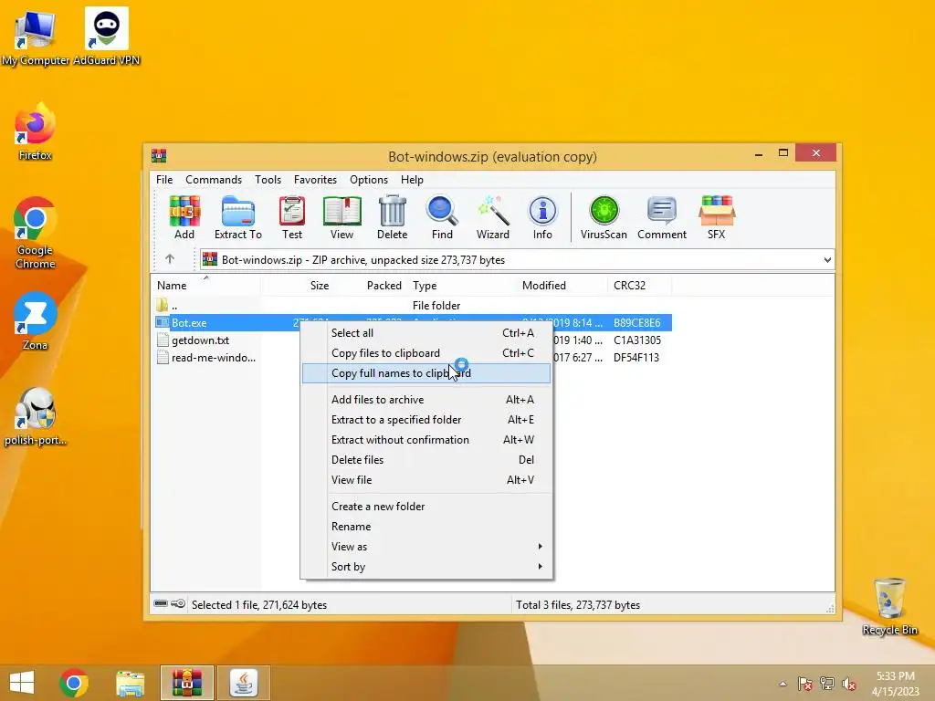The height and width of the screenshot is (701, 935).
Task: Open Google Chrome desktop shortcut
Action: click(36, 233)
